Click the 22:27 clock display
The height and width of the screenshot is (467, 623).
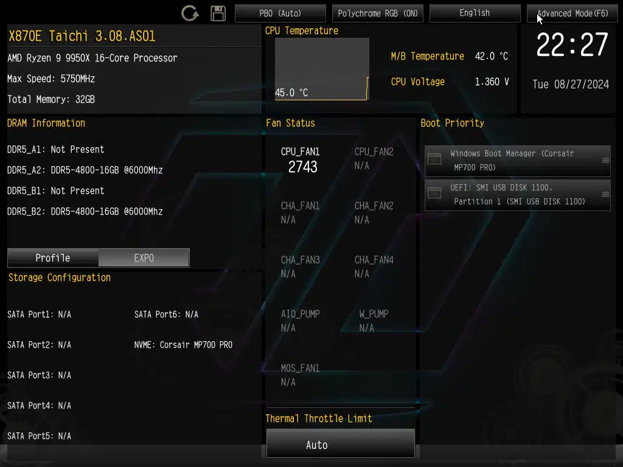[571, 45]
